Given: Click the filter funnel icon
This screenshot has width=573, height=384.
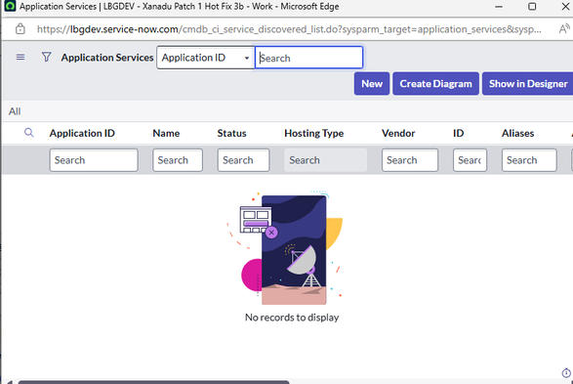Looking at the screenshot, I should [47, 57].
